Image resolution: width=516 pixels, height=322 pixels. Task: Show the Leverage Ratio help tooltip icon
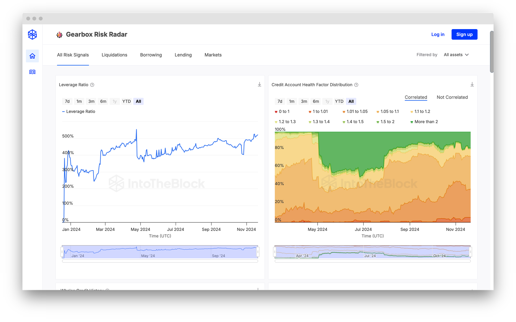coord(92,85)
